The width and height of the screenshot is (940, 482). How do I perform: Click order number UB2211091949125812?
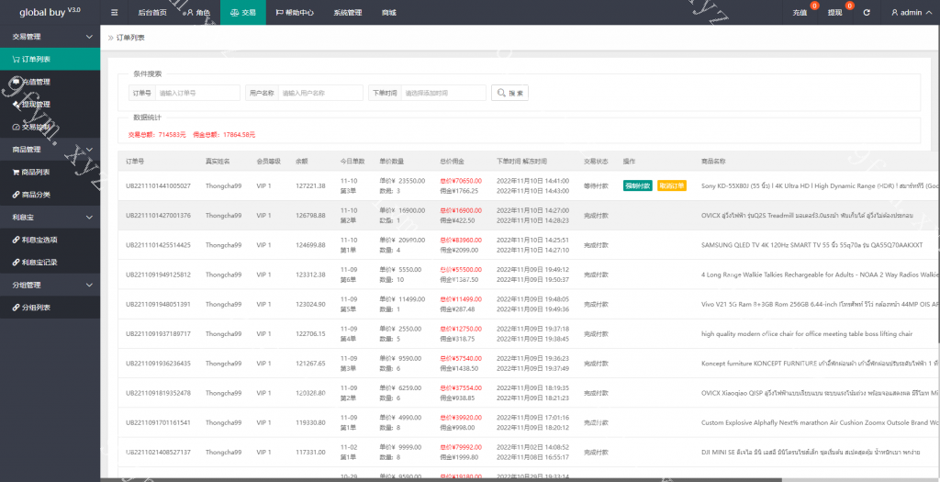(x=158, y=275)
